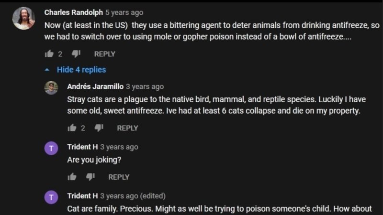Click Andrés Jaramillo's "3 years ago" timestamp
Screen dimensions: 383x215
(x=145, y=86)
